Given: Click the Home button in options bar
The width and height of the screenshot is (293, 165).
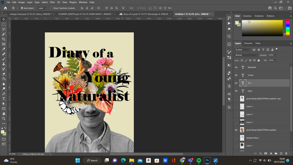Looking at the screenshot, I should [5, 8].
